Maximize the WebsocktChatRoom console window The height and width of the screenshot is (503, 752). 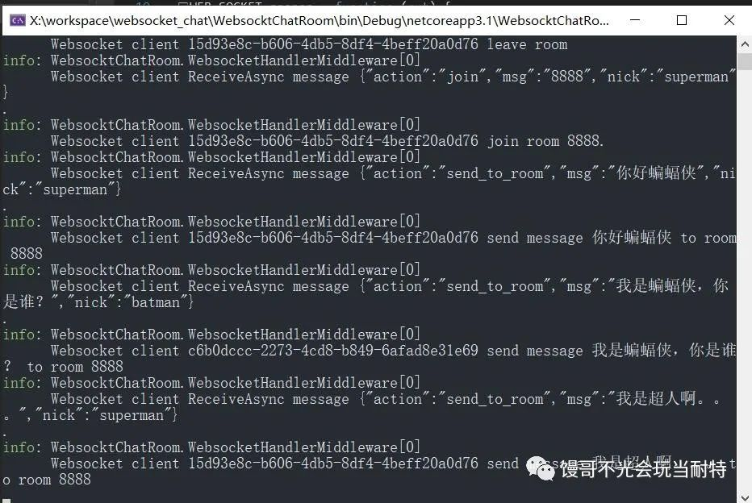(x=682, y=20)
